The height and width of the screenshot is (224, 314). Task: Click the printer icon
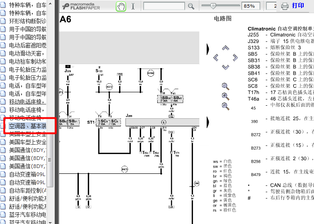285,6
